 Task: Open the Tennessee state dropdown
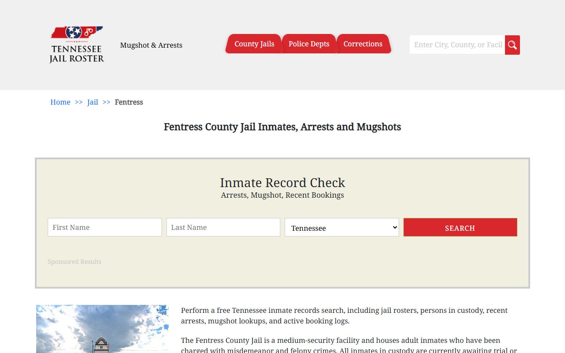click(342, 227)
